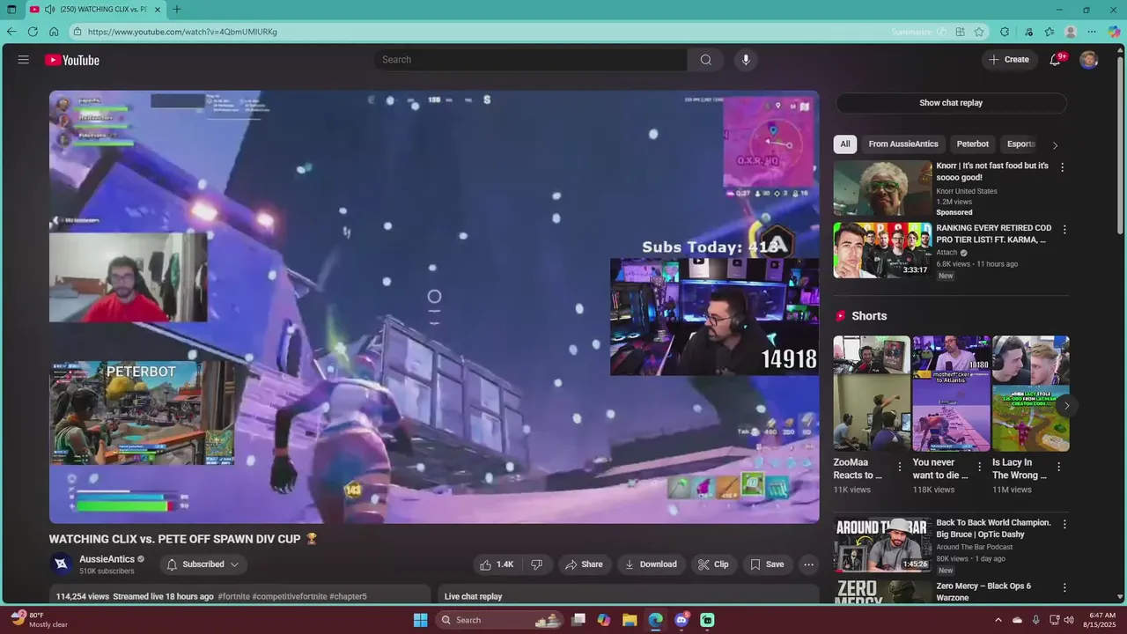Open options for the Knorr ad
Viewport: 1127px width, 634px height.
click(1062, 167)
